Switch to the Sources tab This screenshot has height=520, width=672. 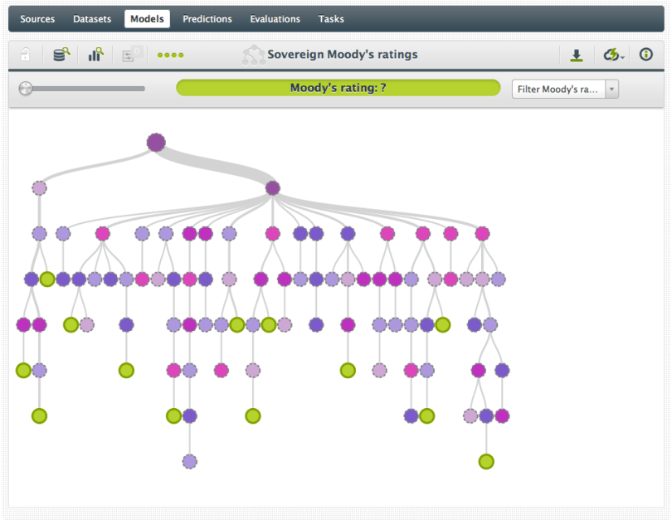point(37,19)
